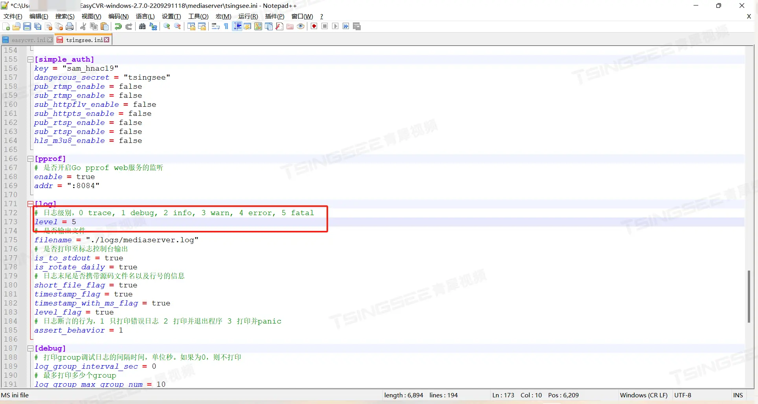Open the 工具(O) menu
Screen dimensions: 758x404
tap(198, 16)
